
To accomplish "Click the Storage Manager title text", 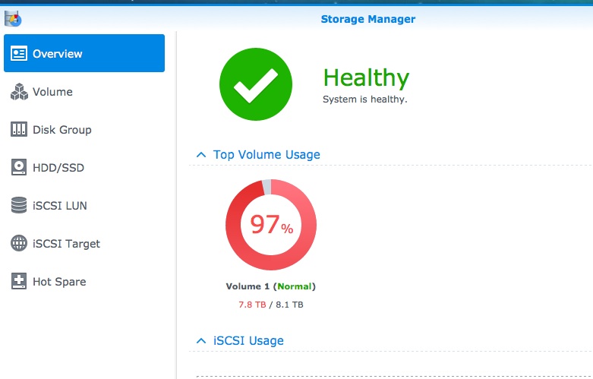I will tap(368, 19).
